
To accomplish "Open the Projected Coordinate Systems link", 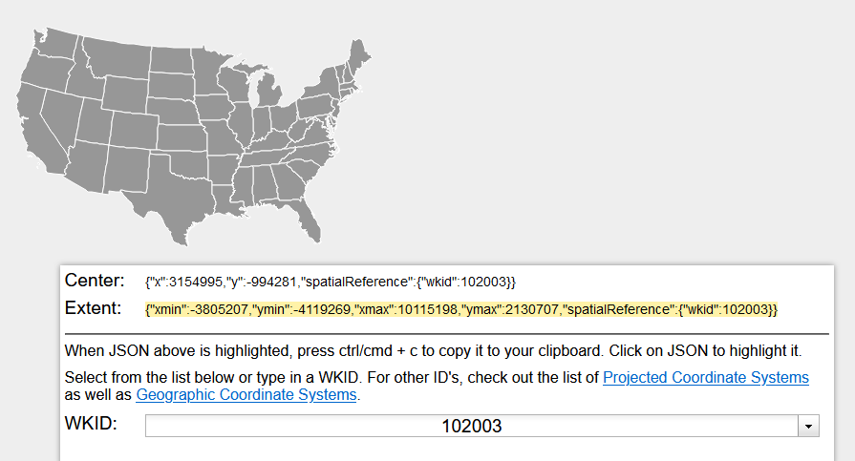I will click(x=705, y=377).
